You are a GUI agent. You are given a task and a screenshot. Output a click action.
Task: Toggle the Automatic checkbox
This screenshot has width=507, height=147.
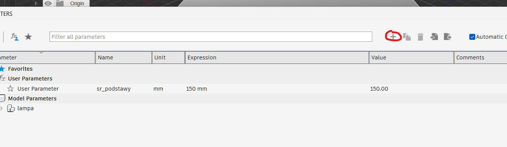(472, 37)
